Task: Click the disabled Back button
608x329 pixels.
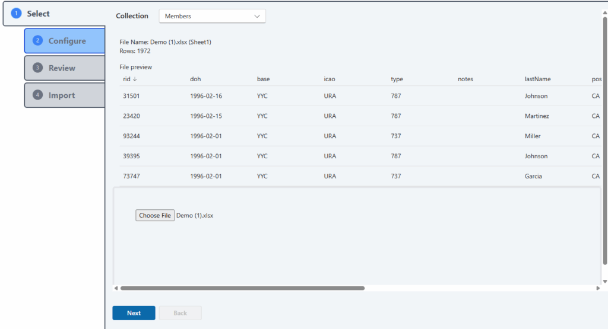Action: tap(180, 313)
